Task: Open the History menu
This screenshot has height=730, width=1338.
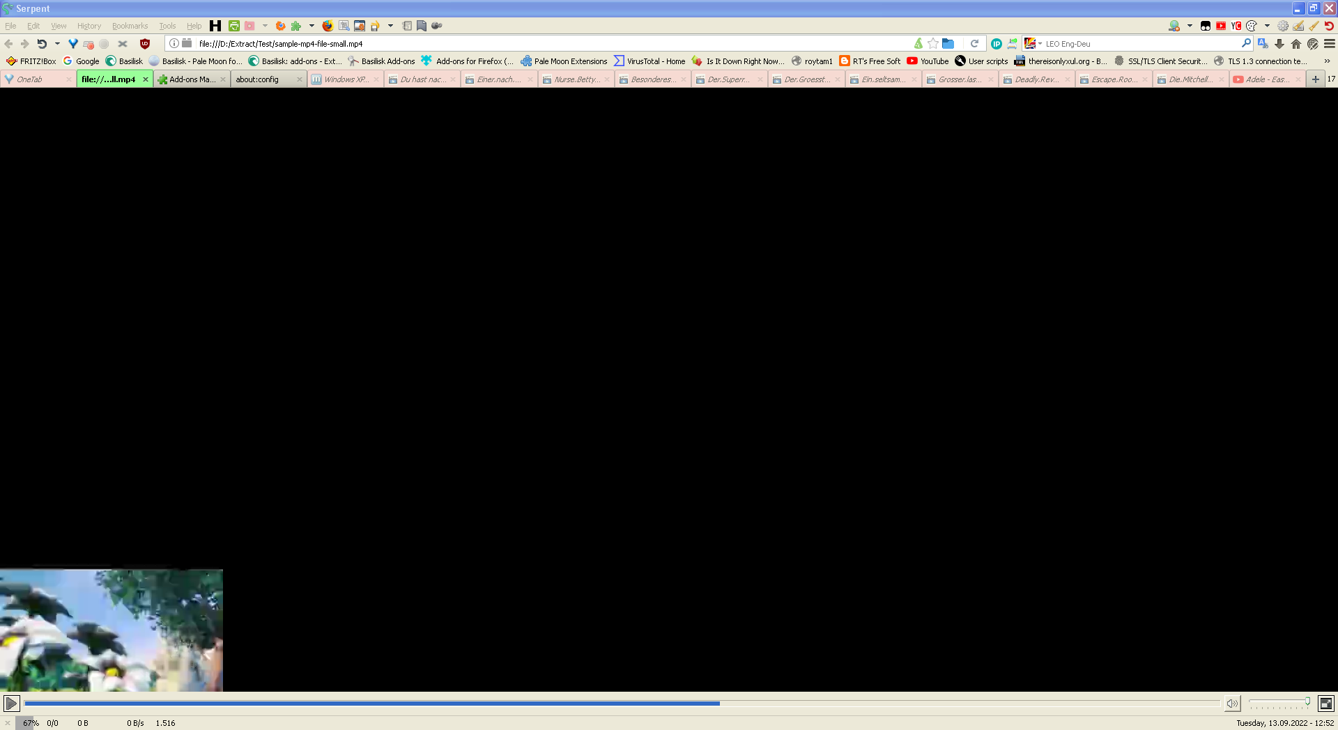Action: (89, 26)
